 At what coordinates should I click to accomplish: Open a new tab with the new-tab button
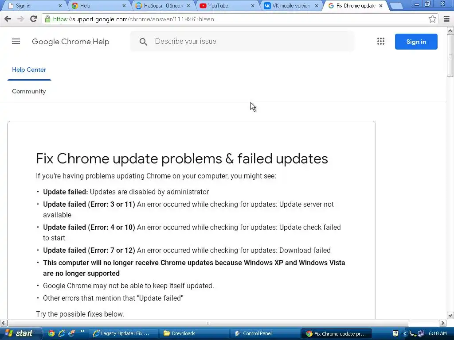(x=396, y=6)
